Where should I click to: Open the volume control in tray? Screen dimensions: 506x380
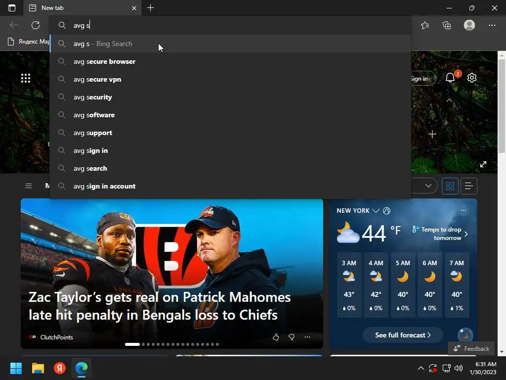(x=459, y=368)
